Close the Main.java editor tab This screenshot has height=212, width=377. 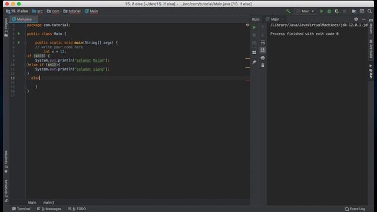point(35,19)
